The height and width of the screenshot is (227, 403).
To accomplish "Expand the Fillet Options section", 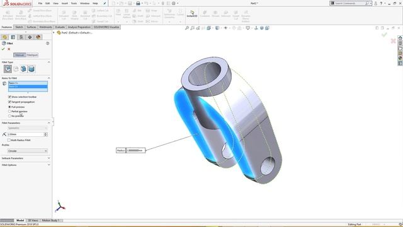I will point(49,165).
